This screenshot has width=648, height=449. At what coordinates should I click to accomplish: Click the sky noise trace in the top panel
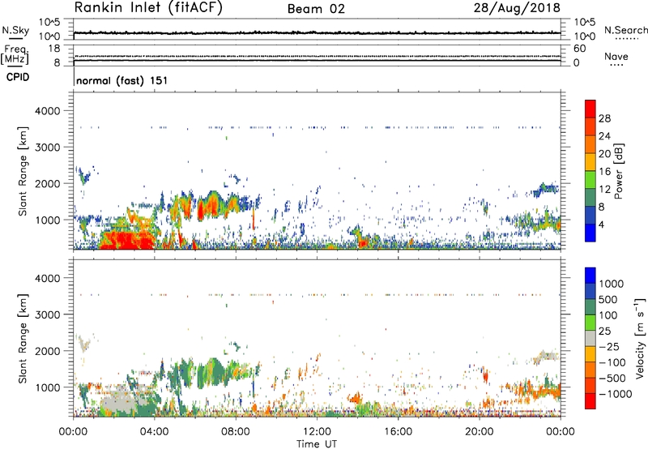tap(317, 32)
